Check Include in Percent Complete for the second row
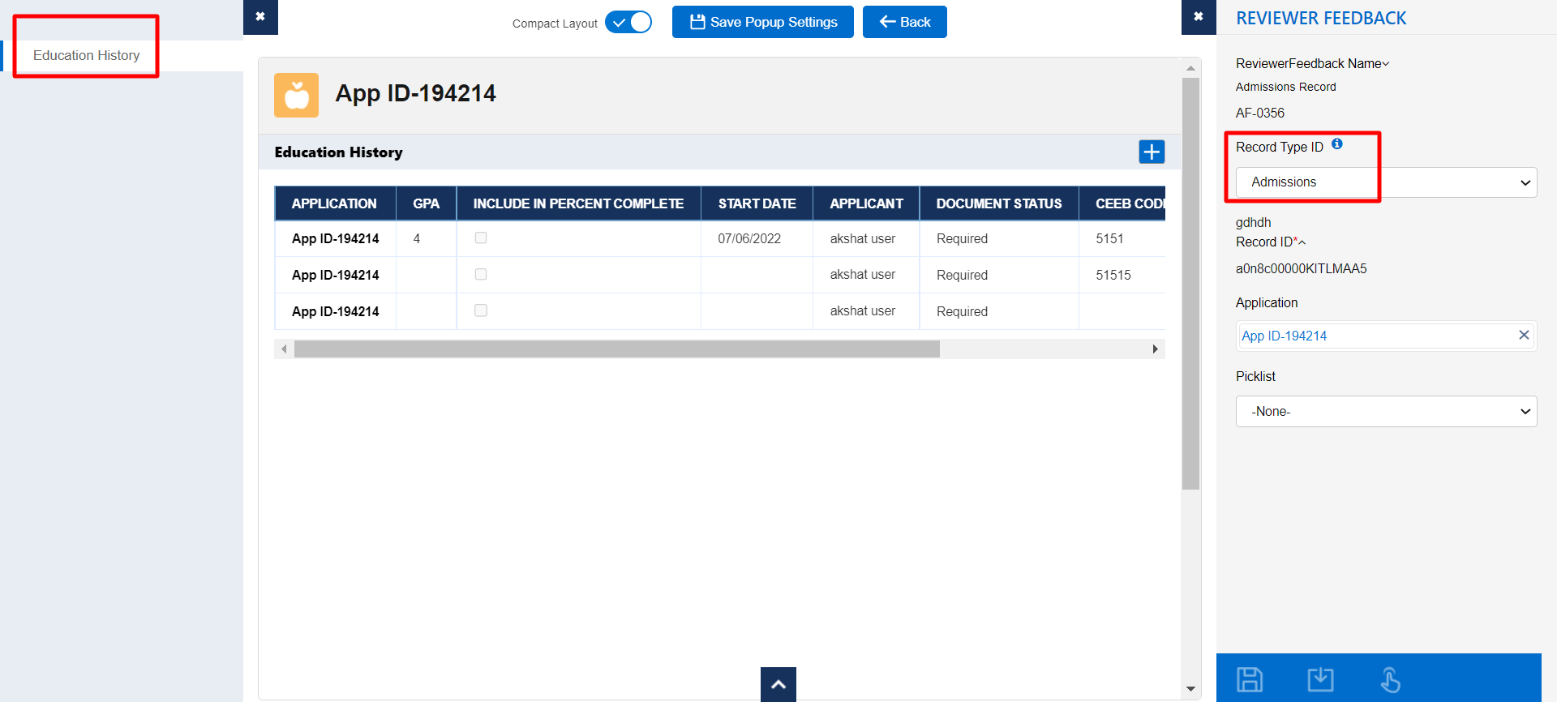Screen dimensions: 1557x702 [x=481, y=275]
